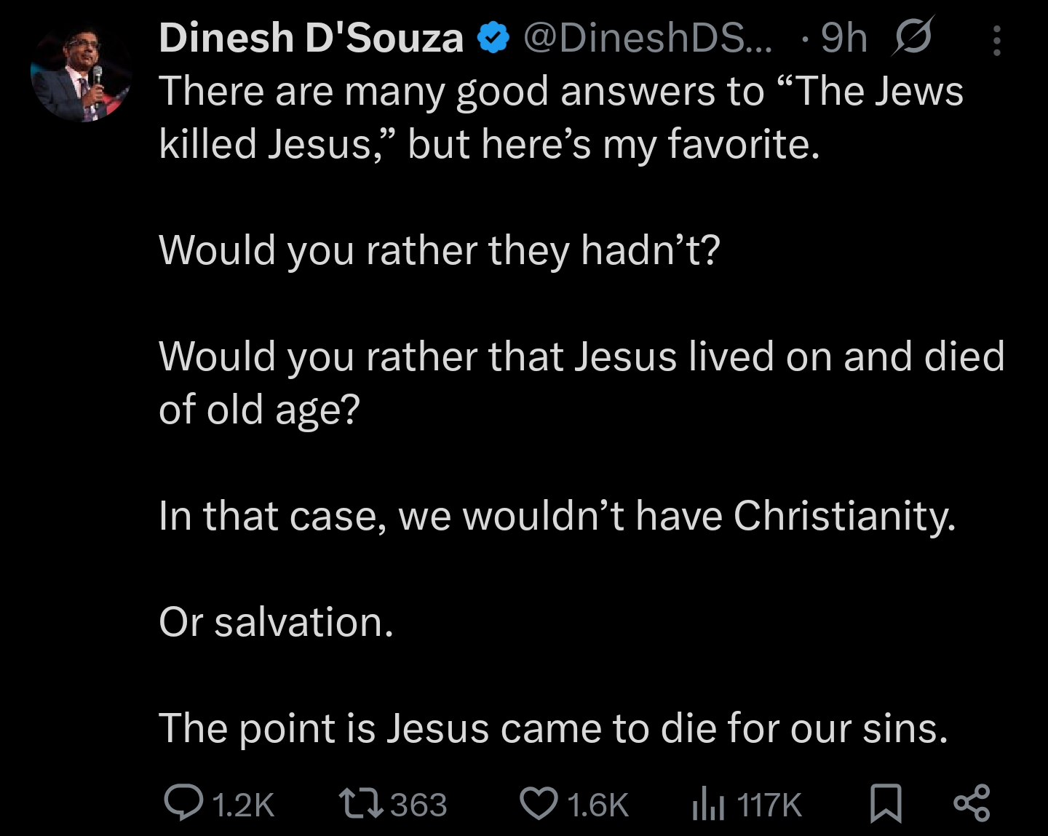Open the @DineshDS handle link
Screen dimensions: 1048x836
pyautogui.click(x=648, y=38)
